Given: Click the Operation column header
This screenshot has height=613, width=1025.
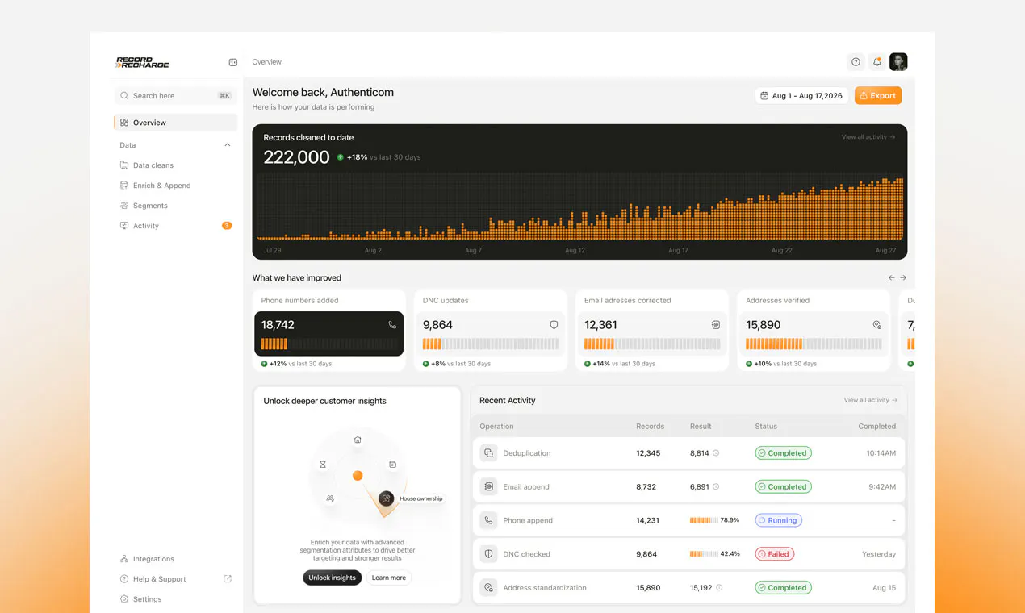Looking at the screenshot, I should pyautogui.click(x=496, y=426).
